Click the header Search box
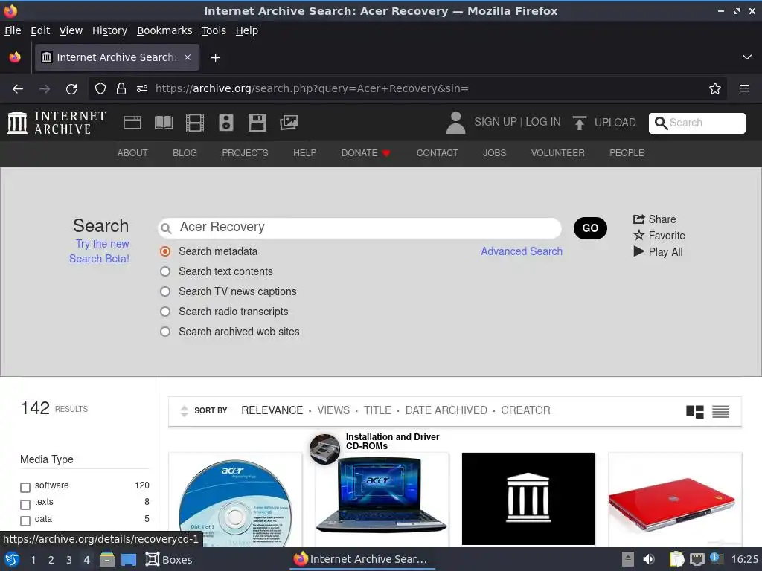The image size is (762, 571). 697,123
